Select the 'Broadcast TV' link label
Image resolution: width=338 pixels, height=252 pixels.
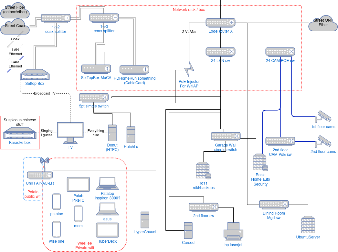point(45,93)
